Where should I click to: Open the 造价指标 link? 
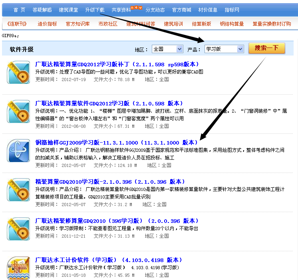click(47, 24)
